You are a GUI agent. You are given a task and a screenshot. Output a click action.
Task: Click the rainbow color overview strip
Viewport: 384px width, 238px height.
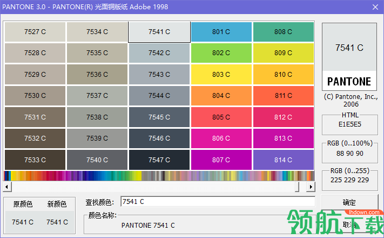(159, 176)
